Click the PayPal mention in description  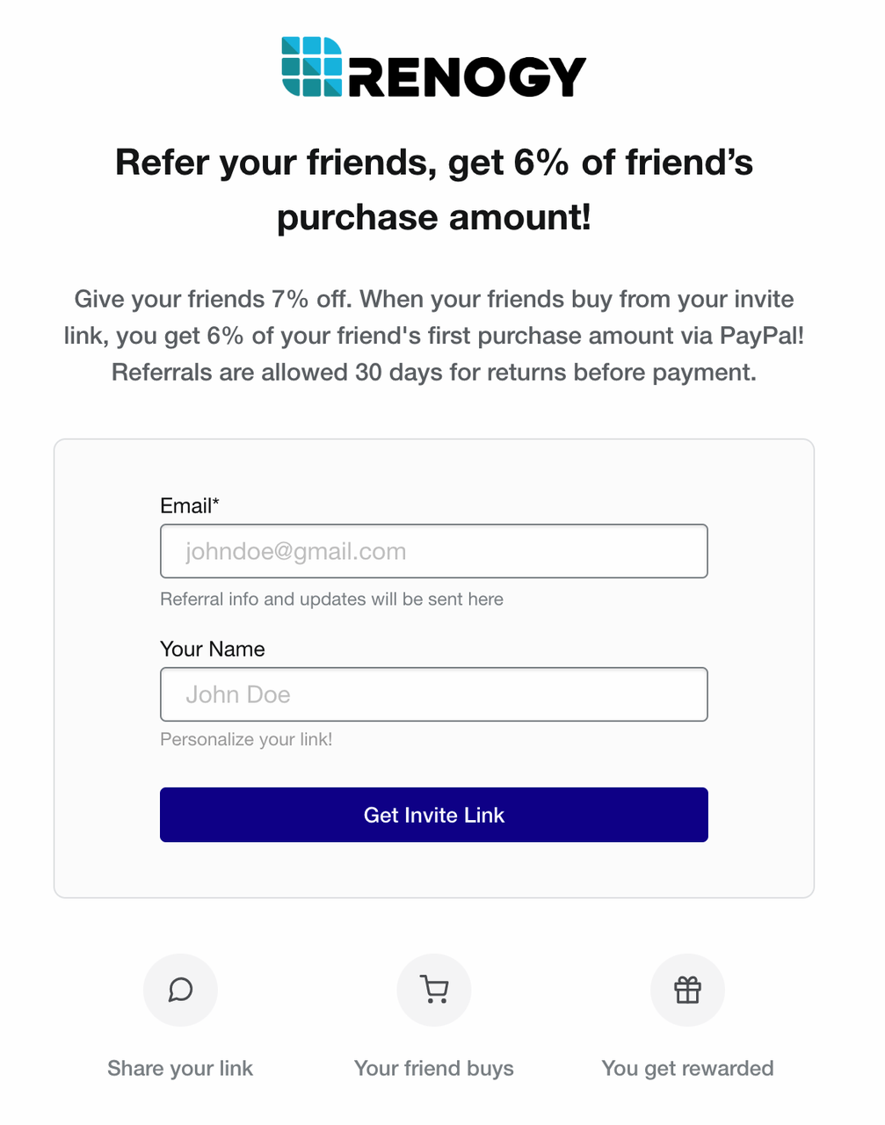pos(761,336)
